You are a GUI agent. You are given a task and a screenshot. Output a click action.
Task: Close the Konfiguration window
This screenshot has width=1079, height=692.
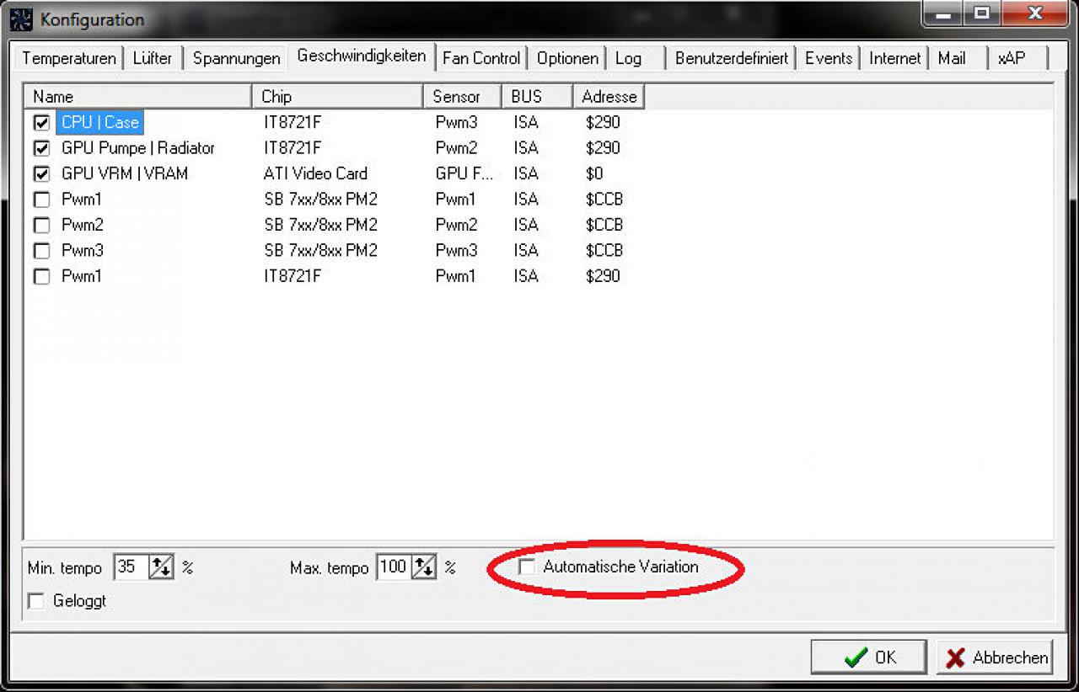[x=1036, y=14]
